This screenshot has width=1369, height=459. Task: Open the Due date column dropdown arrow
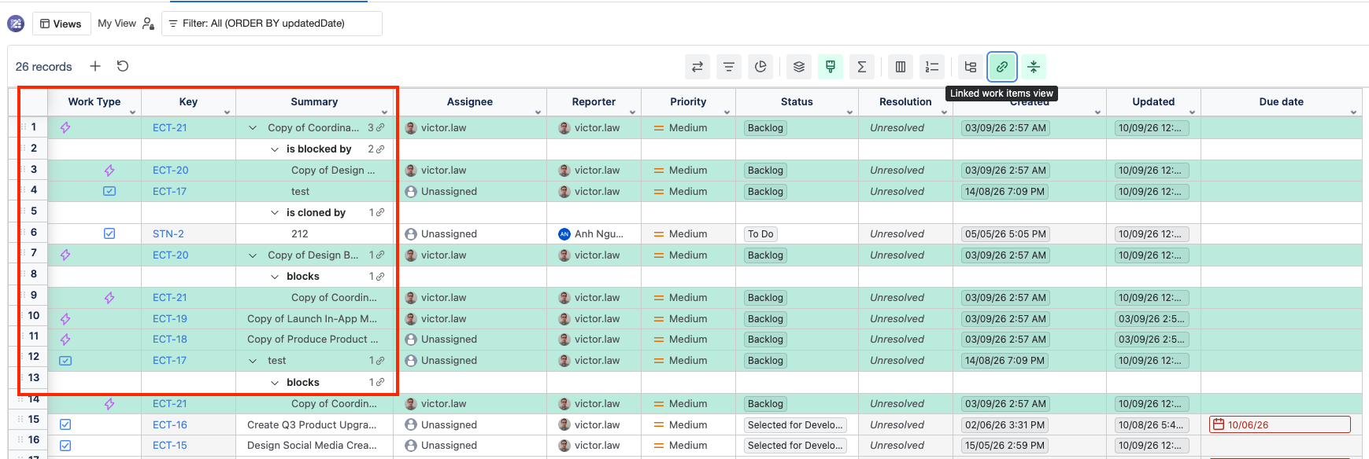(x=1353, y=112)
